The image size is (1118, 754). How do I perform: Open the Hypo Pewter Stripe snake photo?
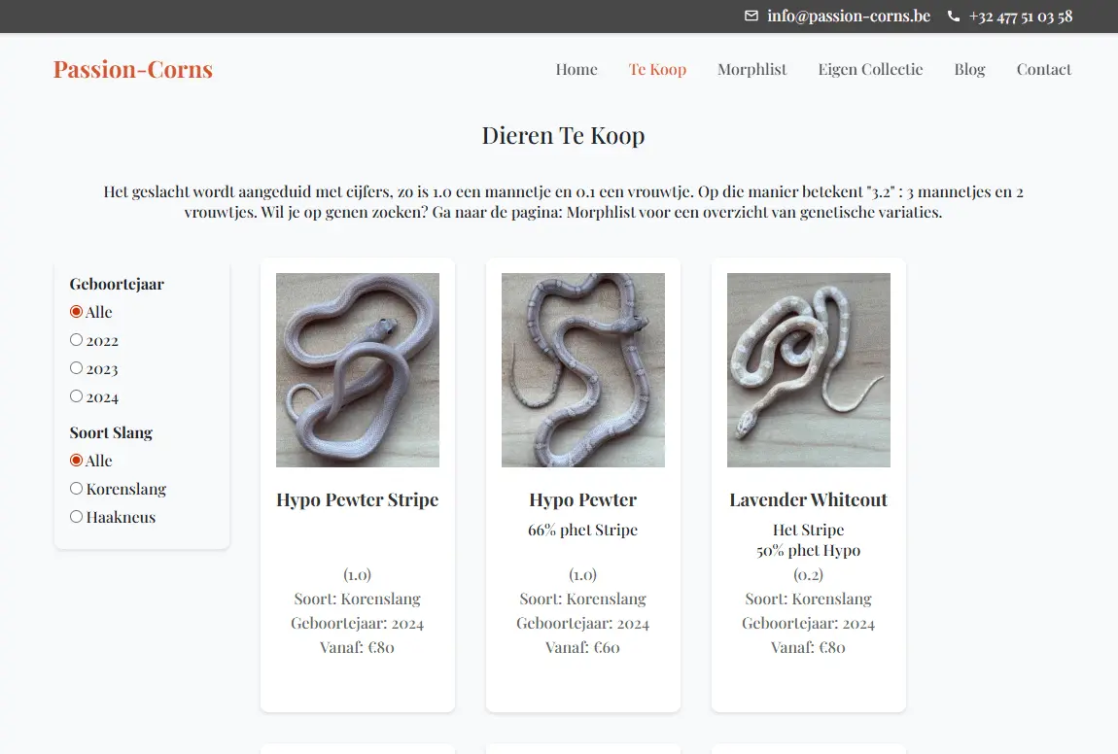point(358,370)
